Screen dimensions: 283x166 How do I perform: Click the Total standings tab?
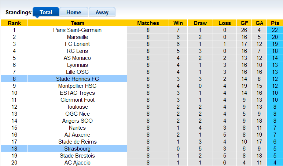click(46, 12)
